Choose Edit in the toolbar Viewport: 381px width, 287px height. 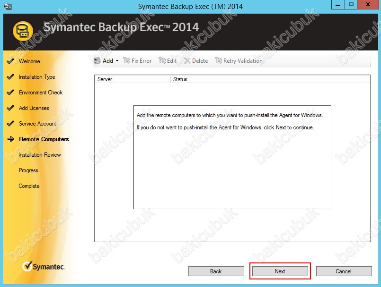pos(172,61)
